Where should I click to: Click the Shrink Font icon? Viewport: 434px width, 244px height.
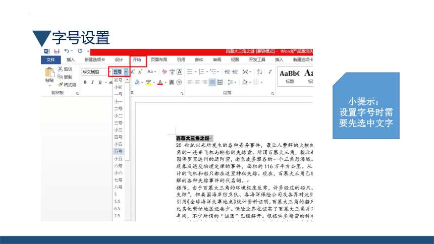coord(140,72)
